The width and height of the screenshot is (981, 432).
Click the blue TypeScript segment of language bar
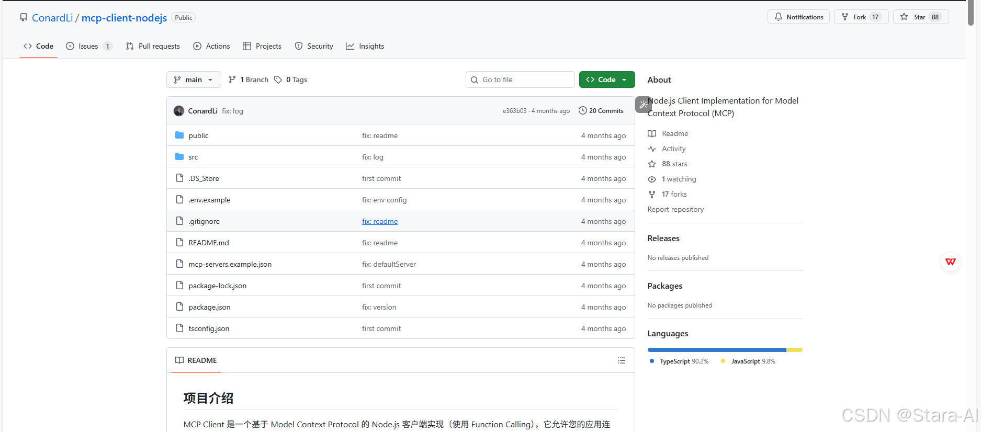[x=717, y=350]
